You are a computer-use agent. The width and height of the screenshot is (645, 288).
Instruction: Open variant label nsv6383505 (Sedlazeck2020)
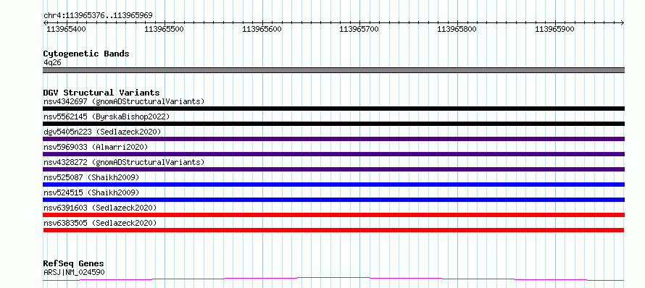tap(100, 223)
